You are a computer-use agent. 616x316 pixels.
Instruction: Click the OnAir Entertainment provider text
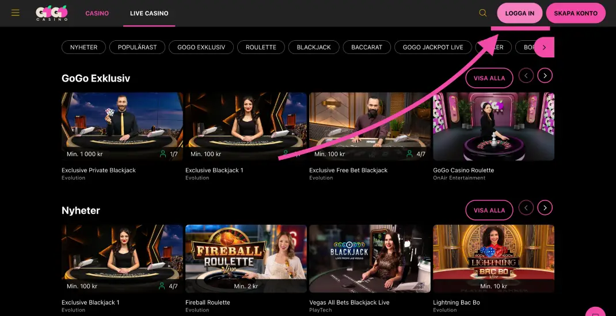[459, 178]
